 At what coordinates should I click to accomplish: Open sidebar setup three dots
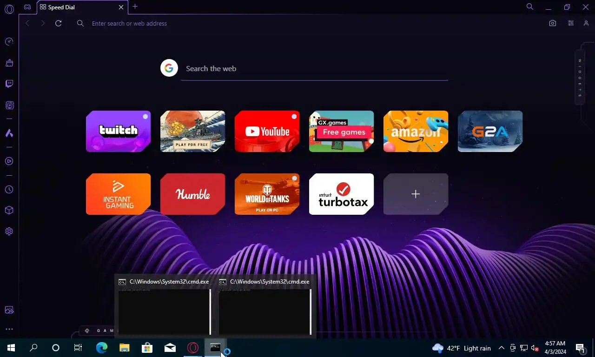(9, 329)
